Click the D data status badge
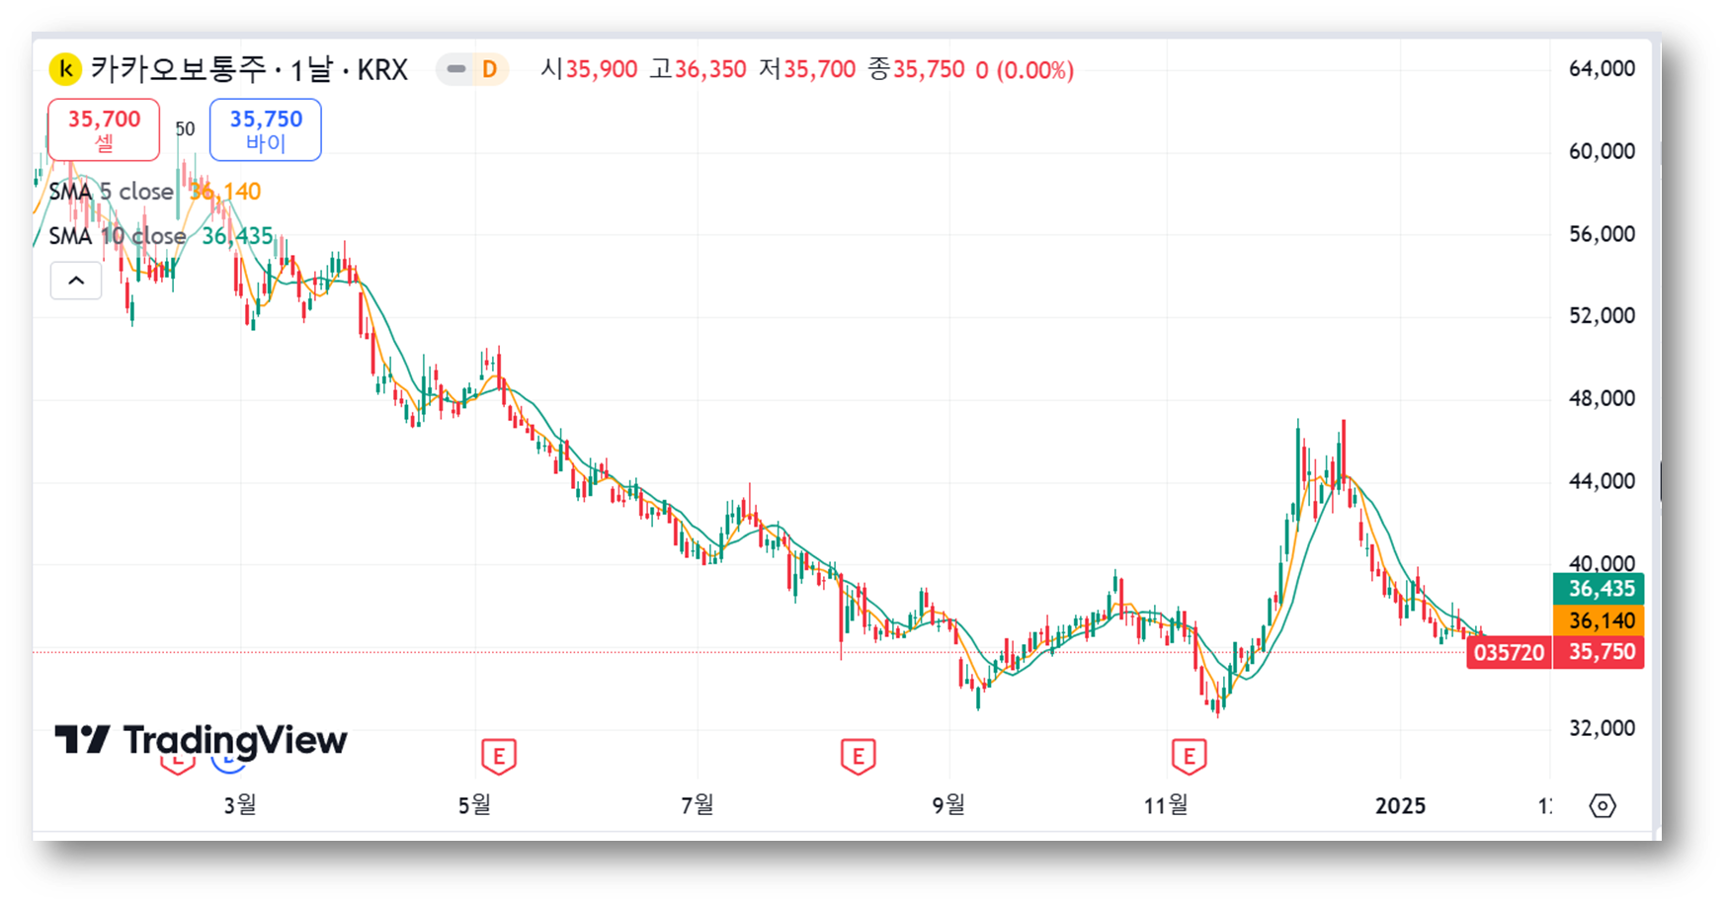This screenshot has height=905, width=1726. (489, 69)
